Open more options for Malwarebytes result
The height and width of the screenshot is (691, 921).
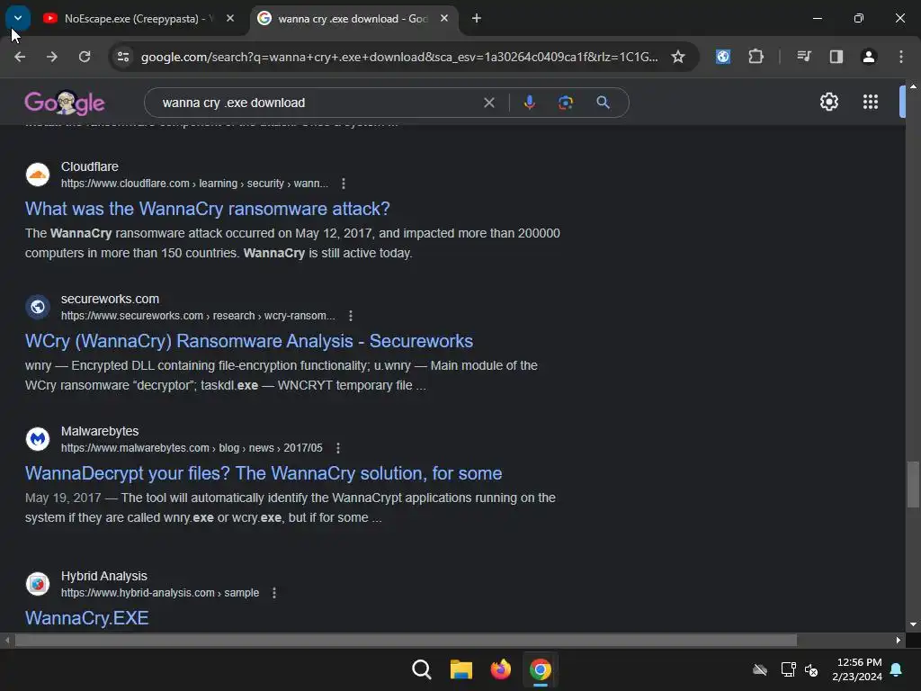338,448
